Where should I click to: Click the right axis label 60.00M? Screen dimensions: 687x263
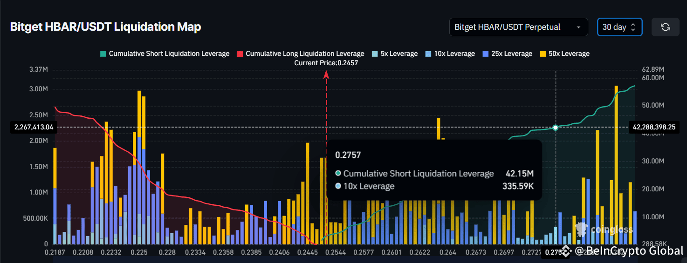(x=653, y=78)
